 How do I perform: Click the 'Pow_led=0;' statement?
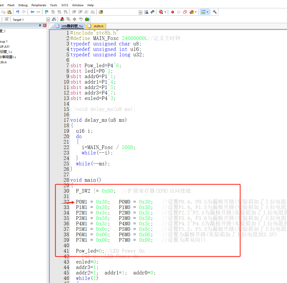click(90, 251)
